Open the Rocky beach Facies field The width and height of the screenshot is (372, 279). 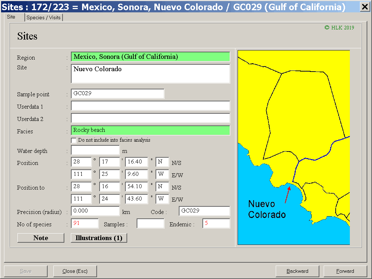point(150,130)
